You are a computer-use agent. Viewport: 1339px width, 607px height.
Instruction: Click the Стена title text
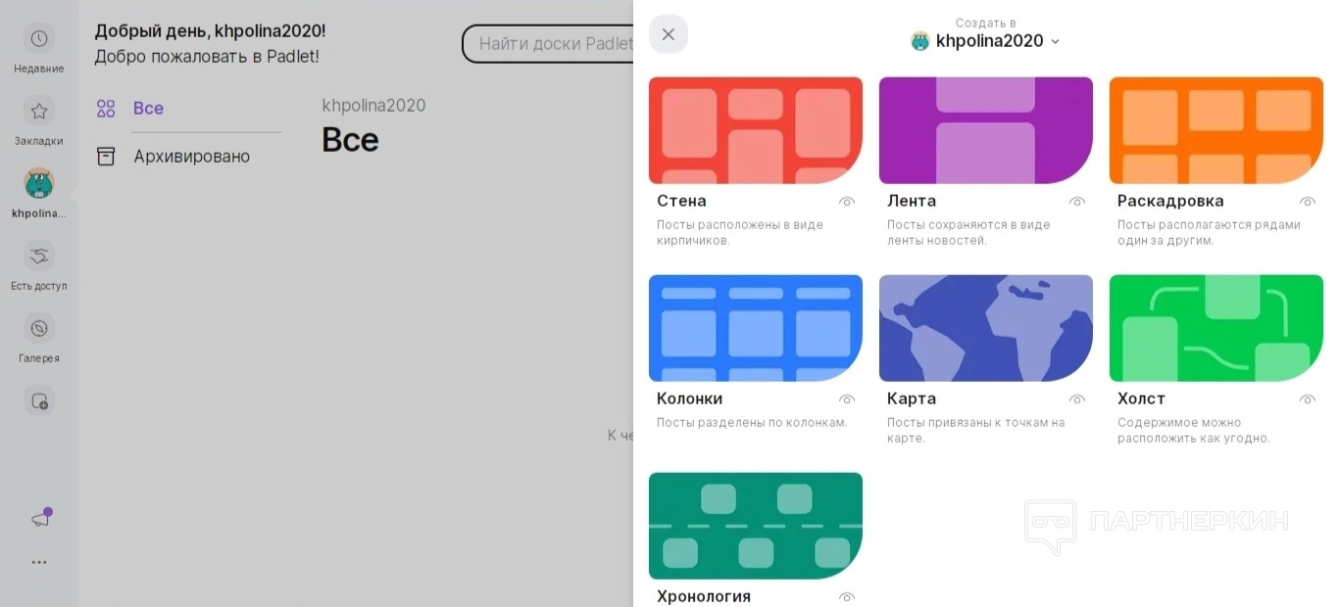(681, 201)
